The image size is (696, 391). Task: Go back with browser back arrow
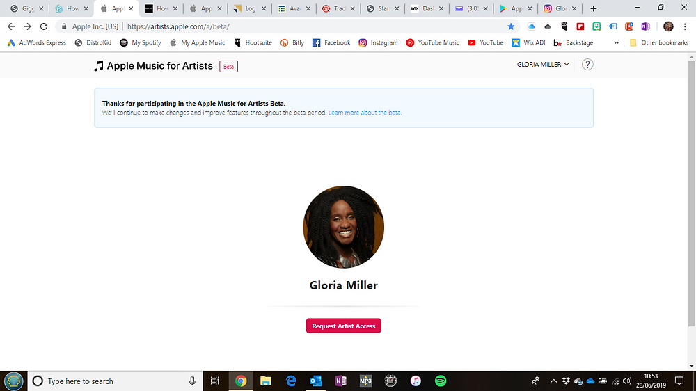click(11, 26)
